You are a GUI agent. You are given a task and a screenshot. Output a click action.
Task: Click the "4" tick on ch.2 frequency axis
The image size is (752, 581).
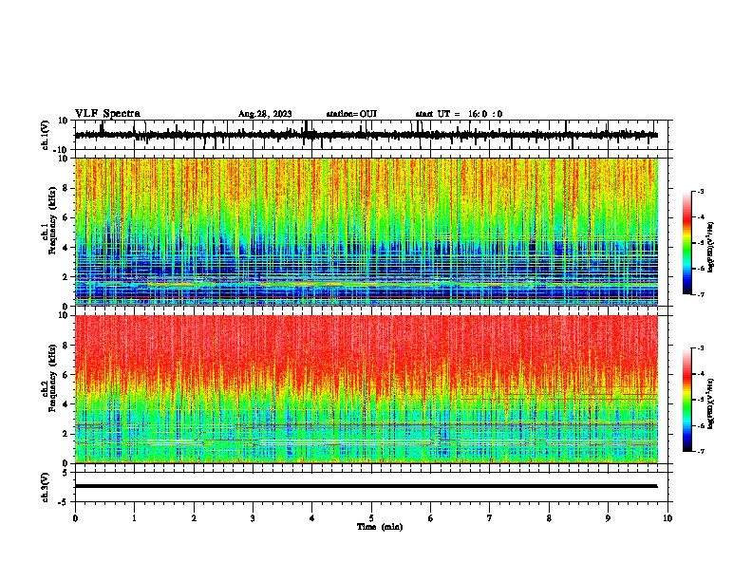click(66, 404)
